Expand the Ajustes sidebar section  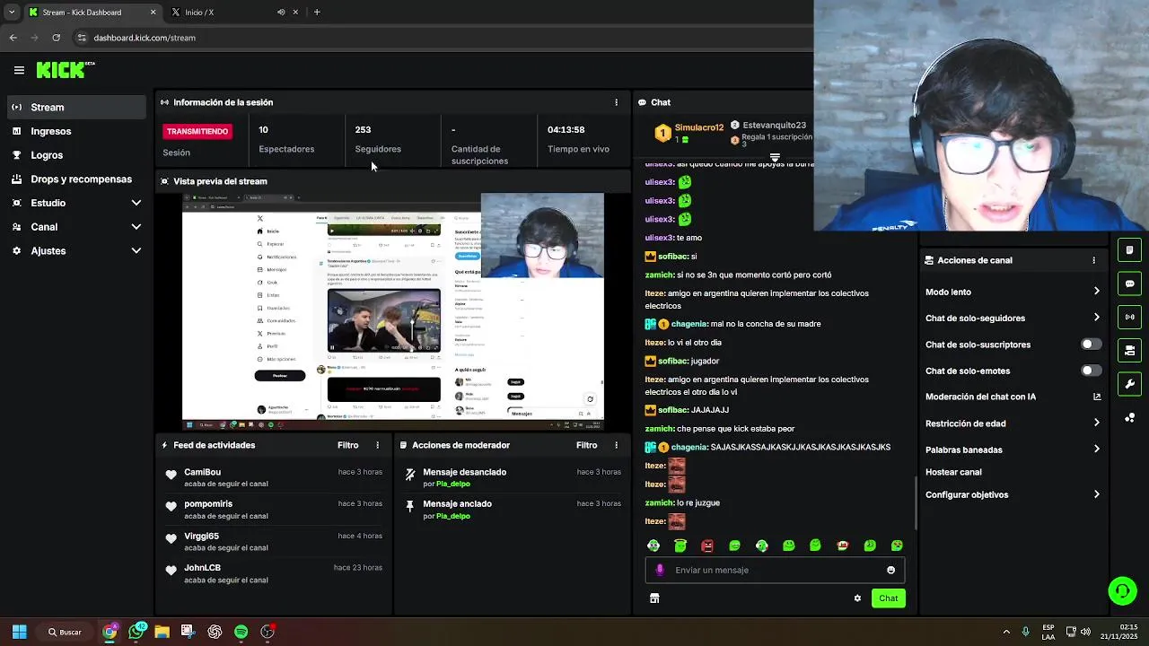coord(136,251)
